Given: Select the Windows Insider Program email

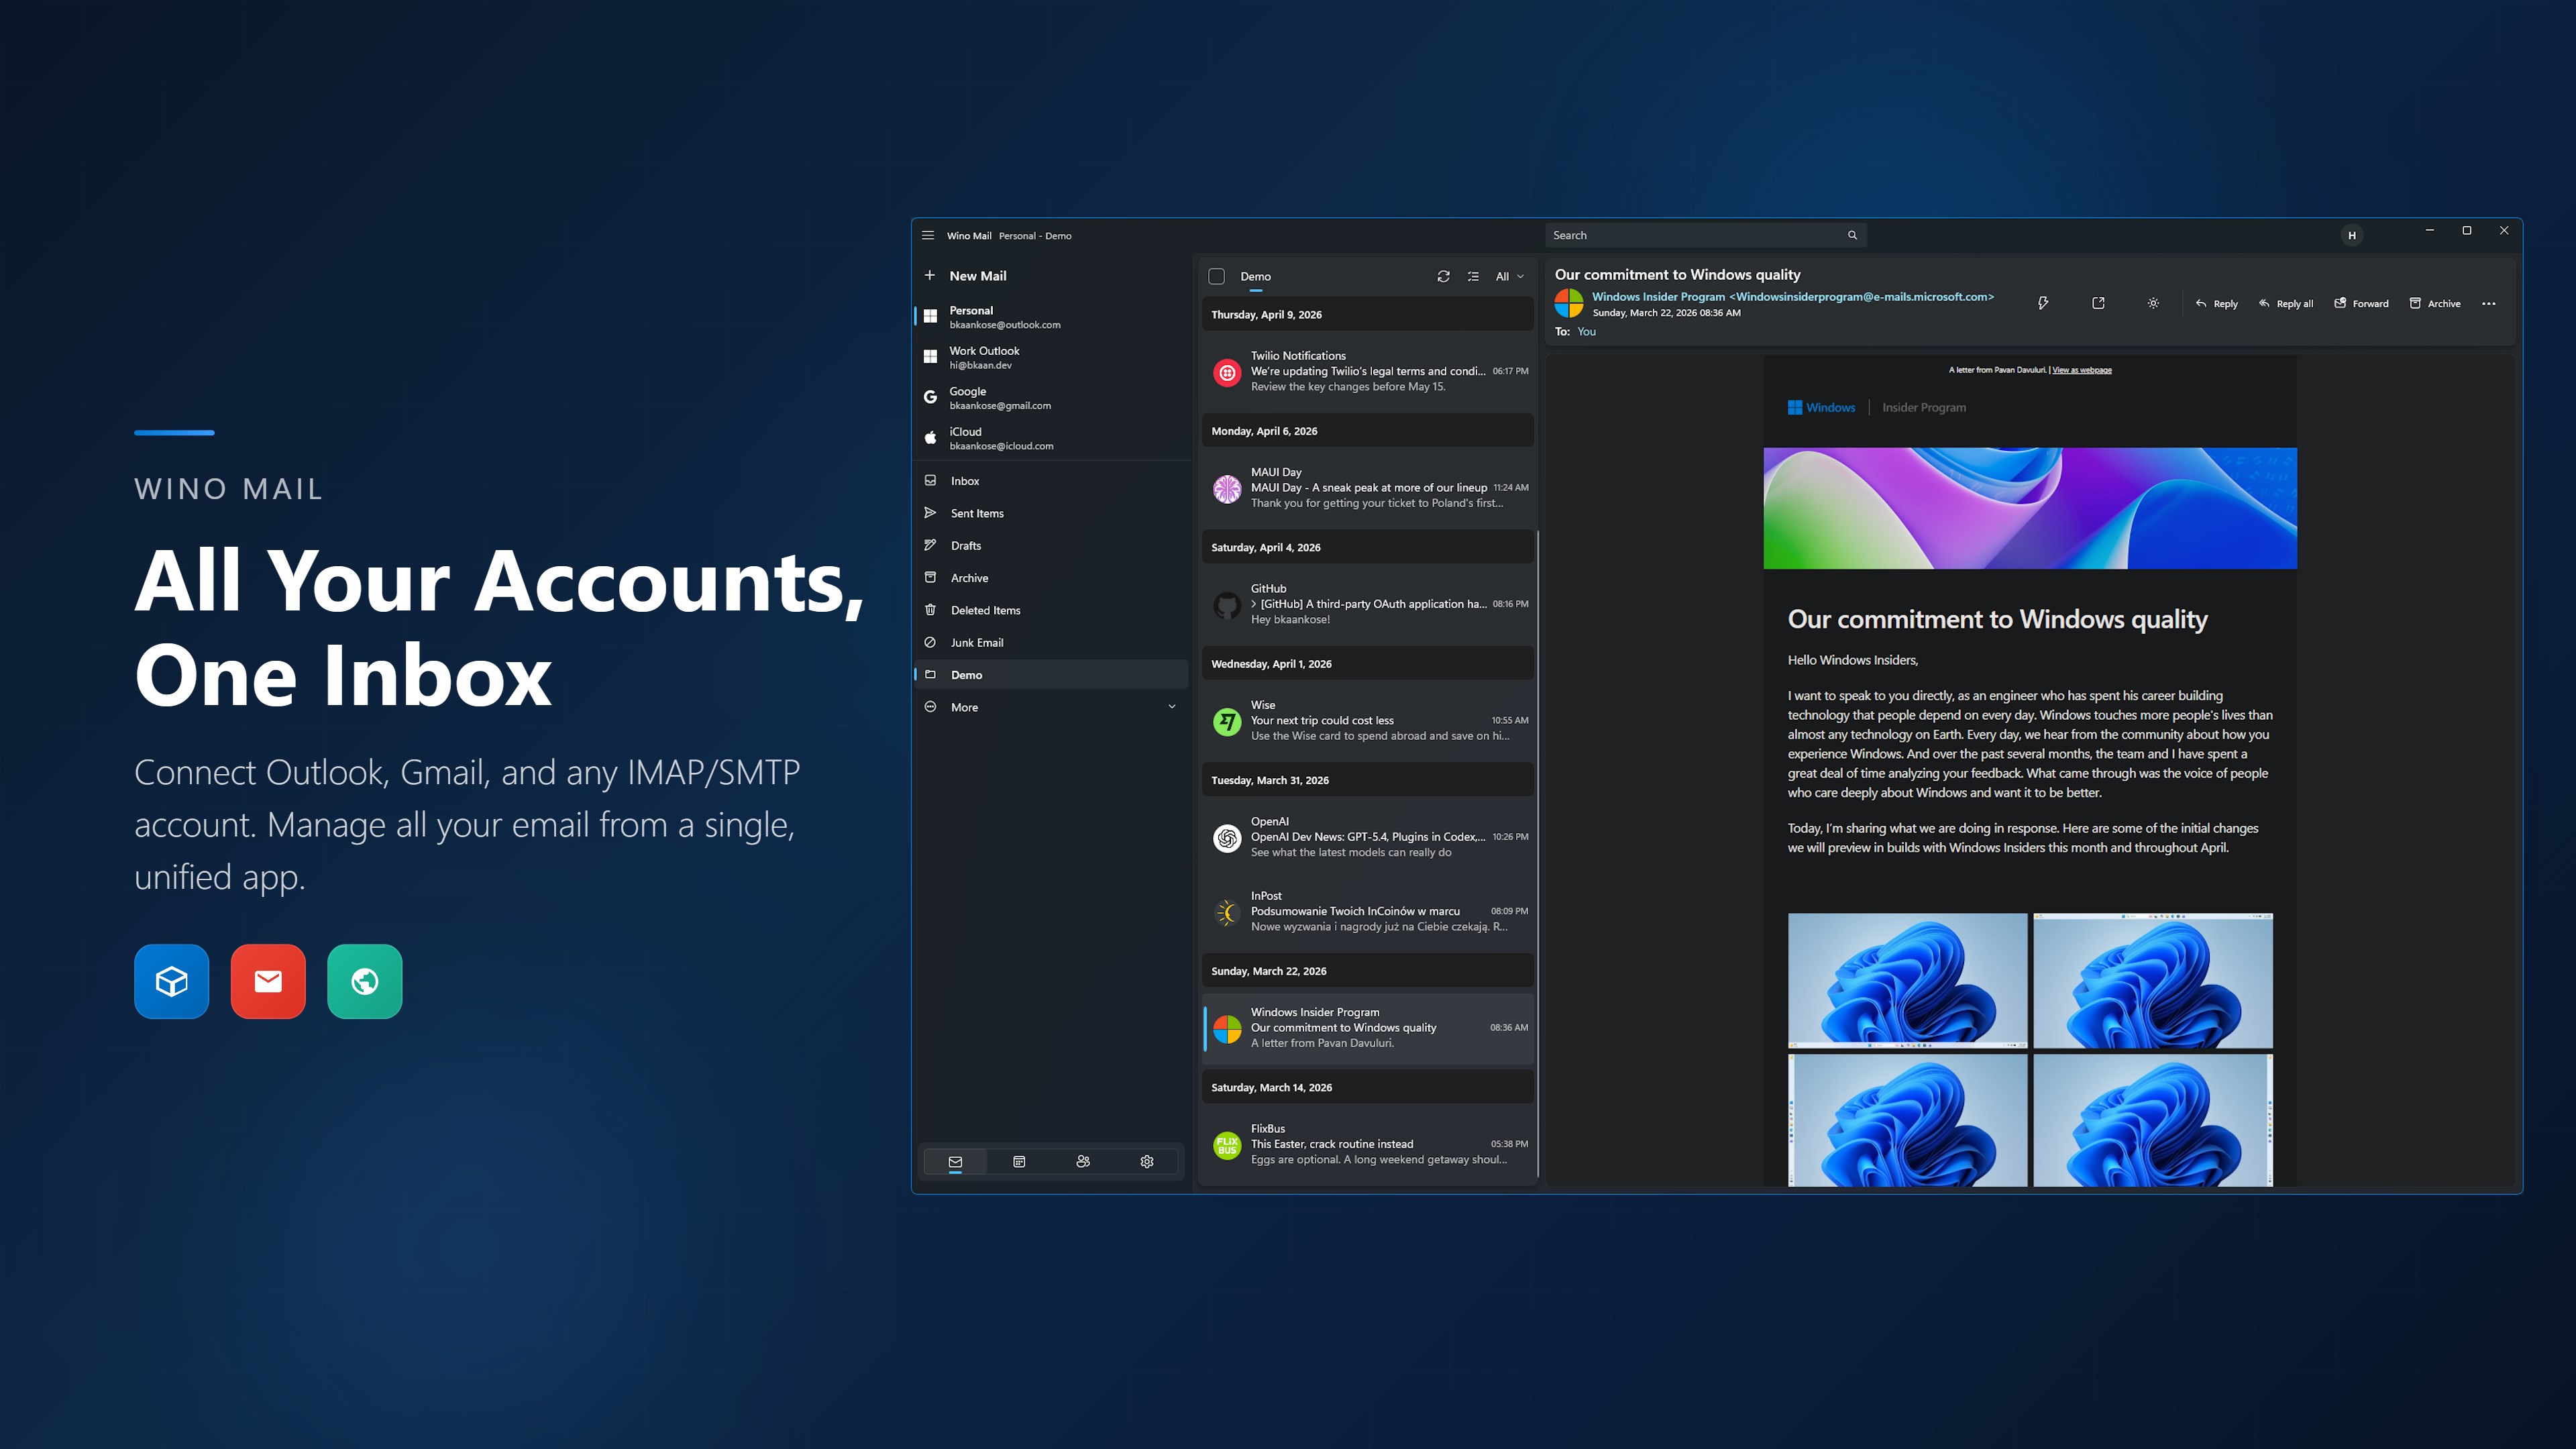Looking at the screenshot, I should 1368,1028.
